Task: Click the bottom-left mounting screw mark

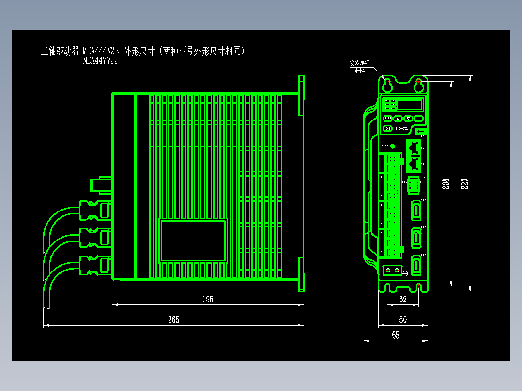Action: tap(387, 286)
